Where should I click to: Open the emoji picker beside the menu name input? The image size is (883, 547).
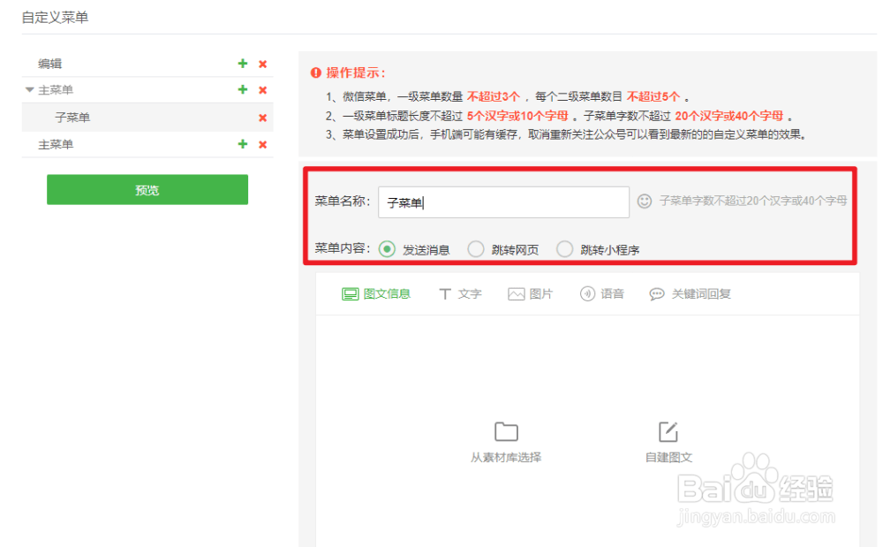click(645, 201)
